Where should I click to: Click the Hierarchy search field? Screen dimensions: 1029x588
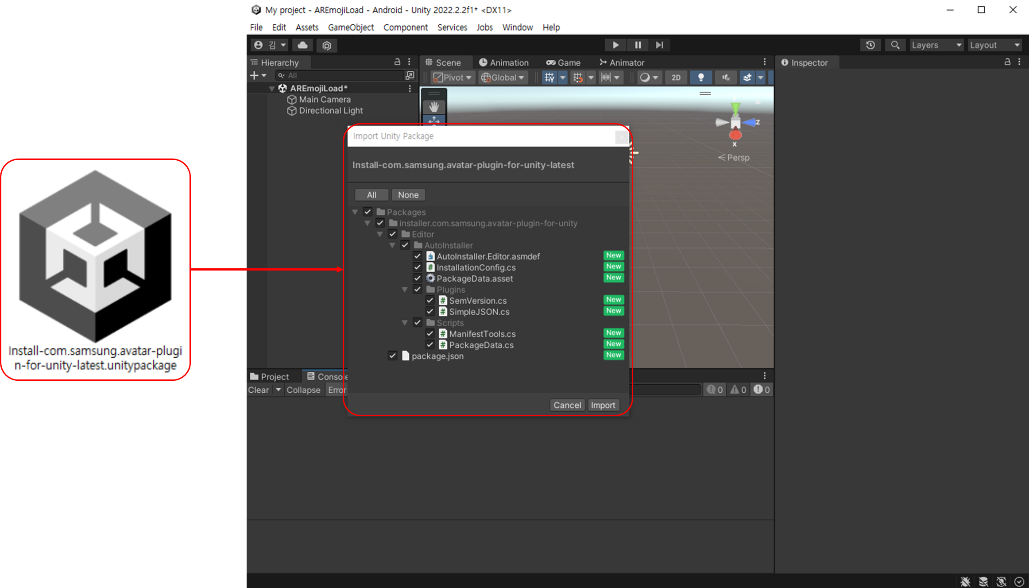click(x=339, y=75)
